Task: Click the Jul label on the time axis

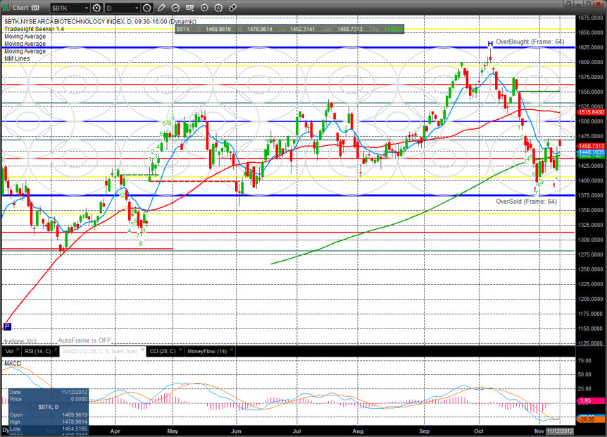Action: click(297, 431)
